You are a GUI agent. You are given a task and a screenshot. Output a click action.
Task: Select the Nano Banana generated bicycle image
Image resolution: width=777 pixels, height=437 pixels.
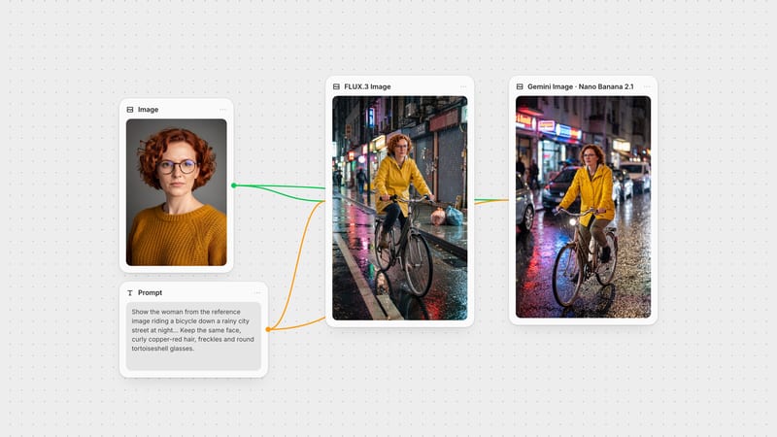[584, 207]
